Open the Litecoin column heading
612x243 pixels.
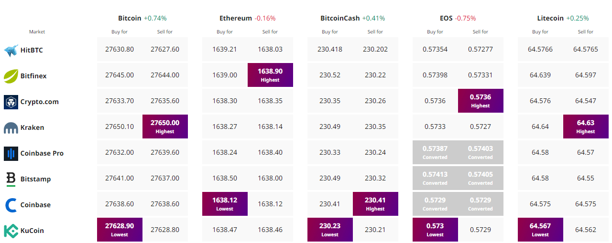pos(550,18)
